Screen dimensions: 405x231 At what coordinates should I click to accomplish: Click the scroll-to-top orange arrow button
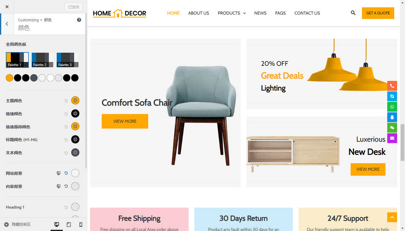(x=392, y=217)
